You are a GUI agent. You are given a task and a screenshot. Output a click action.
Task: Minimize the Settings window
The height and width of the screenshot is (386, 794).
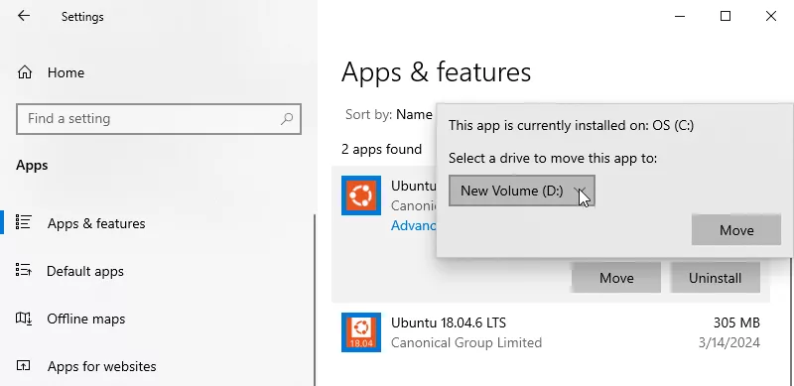[x=680, y=16]
